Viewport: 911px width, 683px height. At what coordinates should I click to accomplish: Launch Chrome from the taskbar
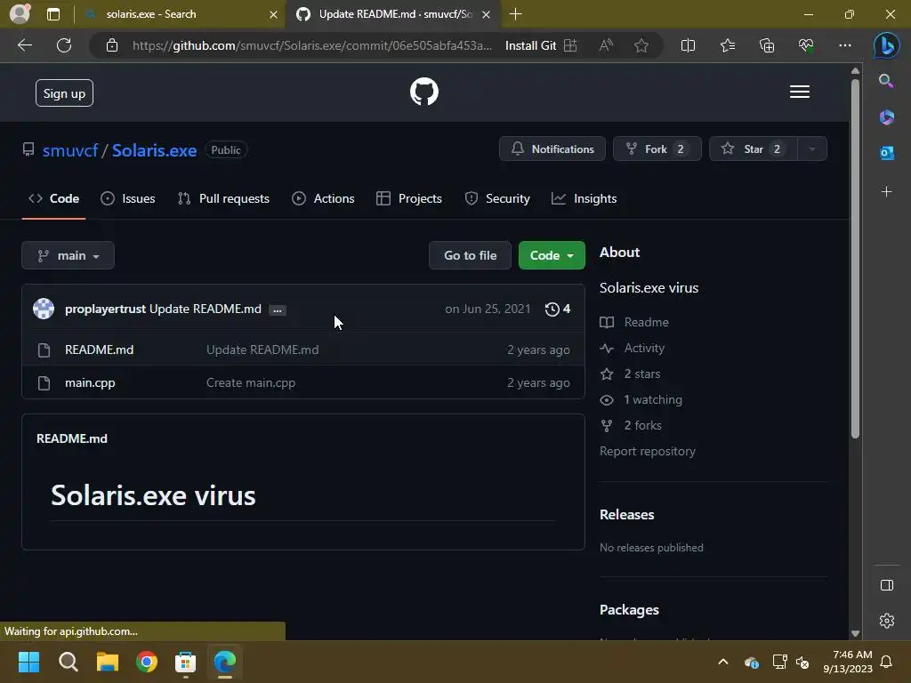click(x=147, y=662)
